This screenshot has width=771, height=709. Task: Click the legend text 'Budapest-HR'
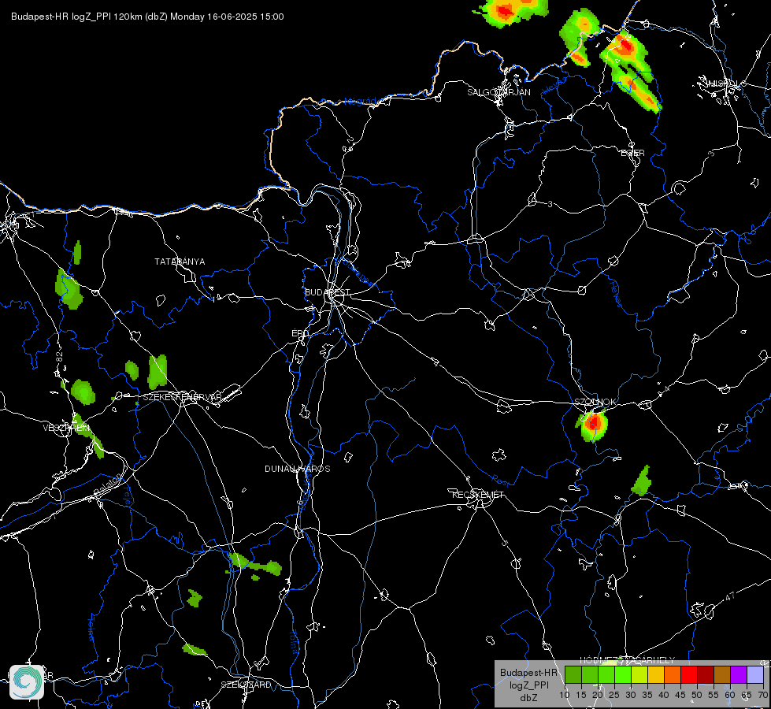coord(528,672)
